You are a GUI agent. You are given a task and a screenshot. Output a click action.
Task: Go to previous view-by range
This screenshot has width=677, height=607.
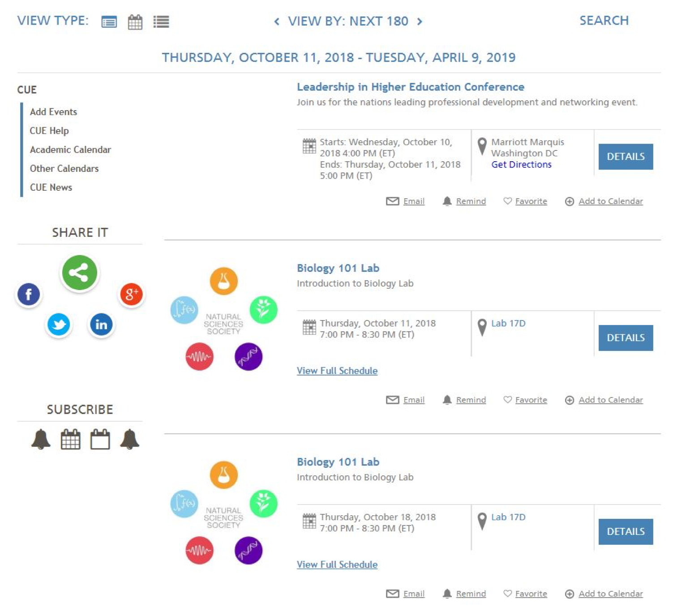[x=277, y=21]
